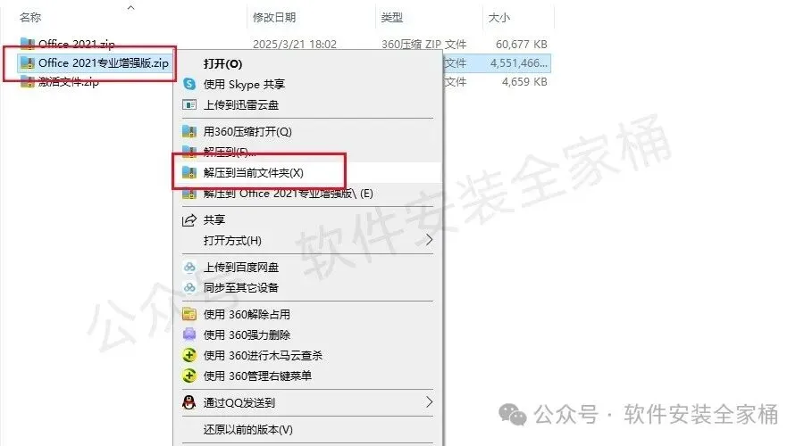Toggle sort order via 名称 column header
The height and width of the screenshot is (446, 804).
[30, 18]
